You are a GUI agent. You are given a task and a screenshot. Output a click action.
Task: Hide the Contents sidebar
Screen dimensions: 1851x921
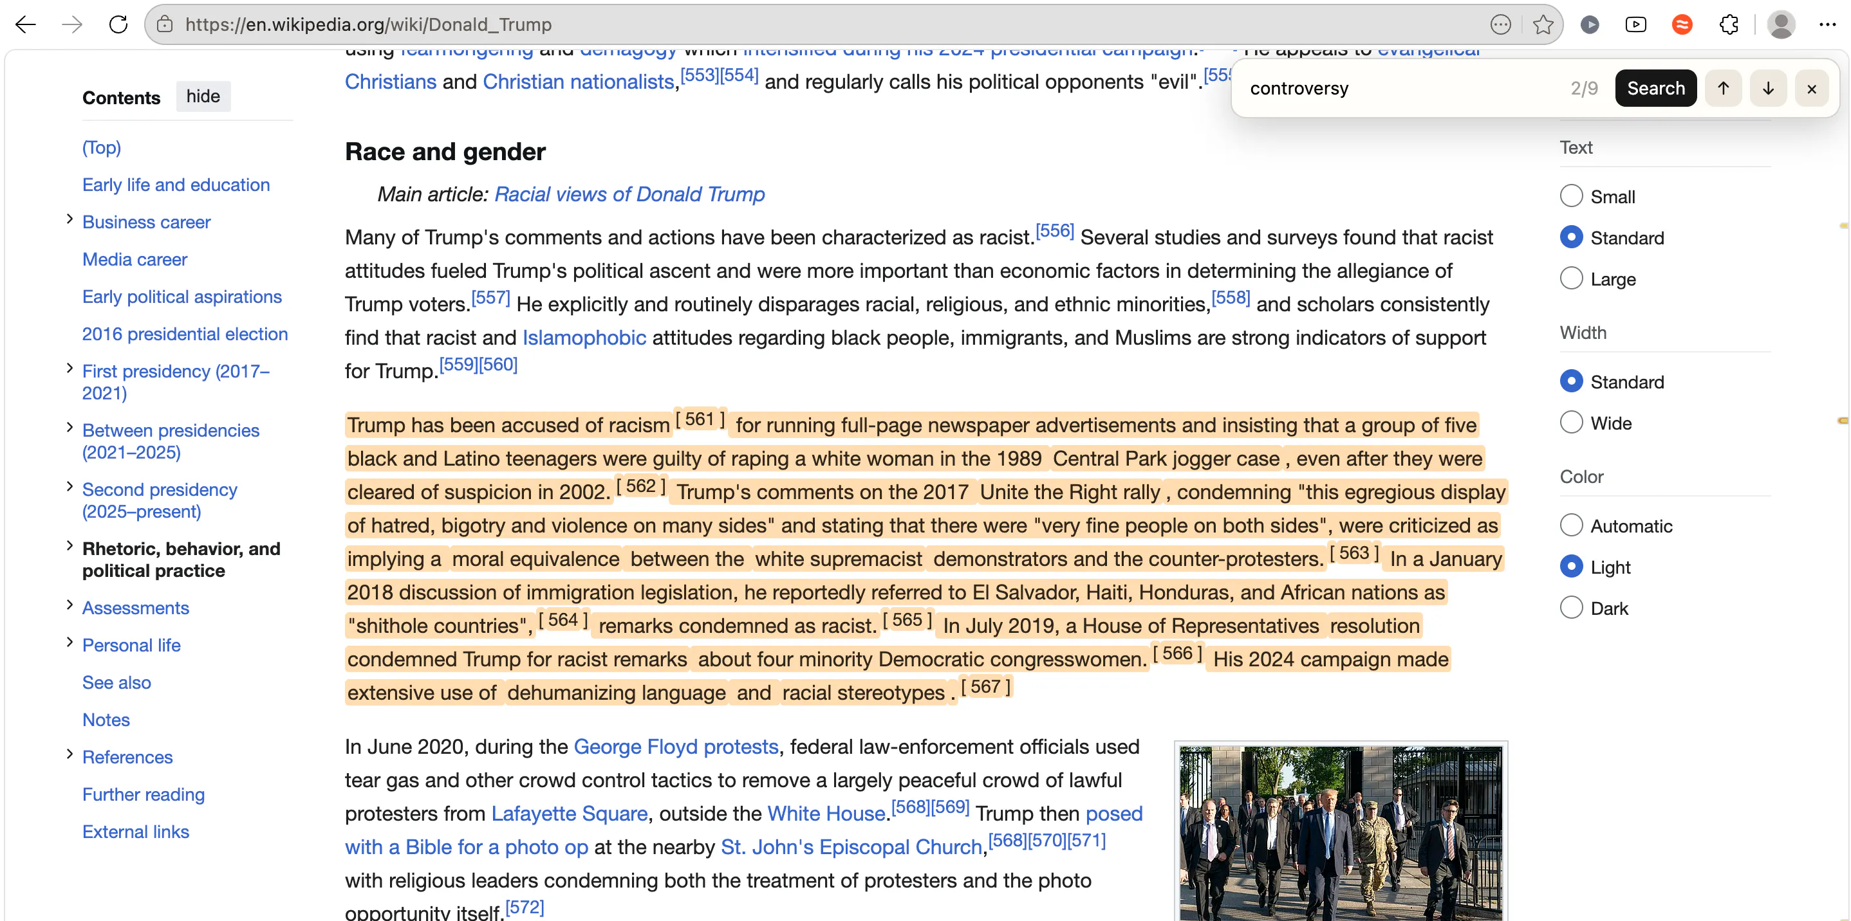(203, 96)
